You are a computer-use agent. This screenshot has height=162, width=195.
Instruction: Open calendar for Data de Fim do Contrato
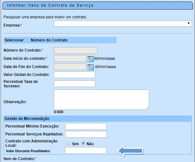(x=90, y=67)
